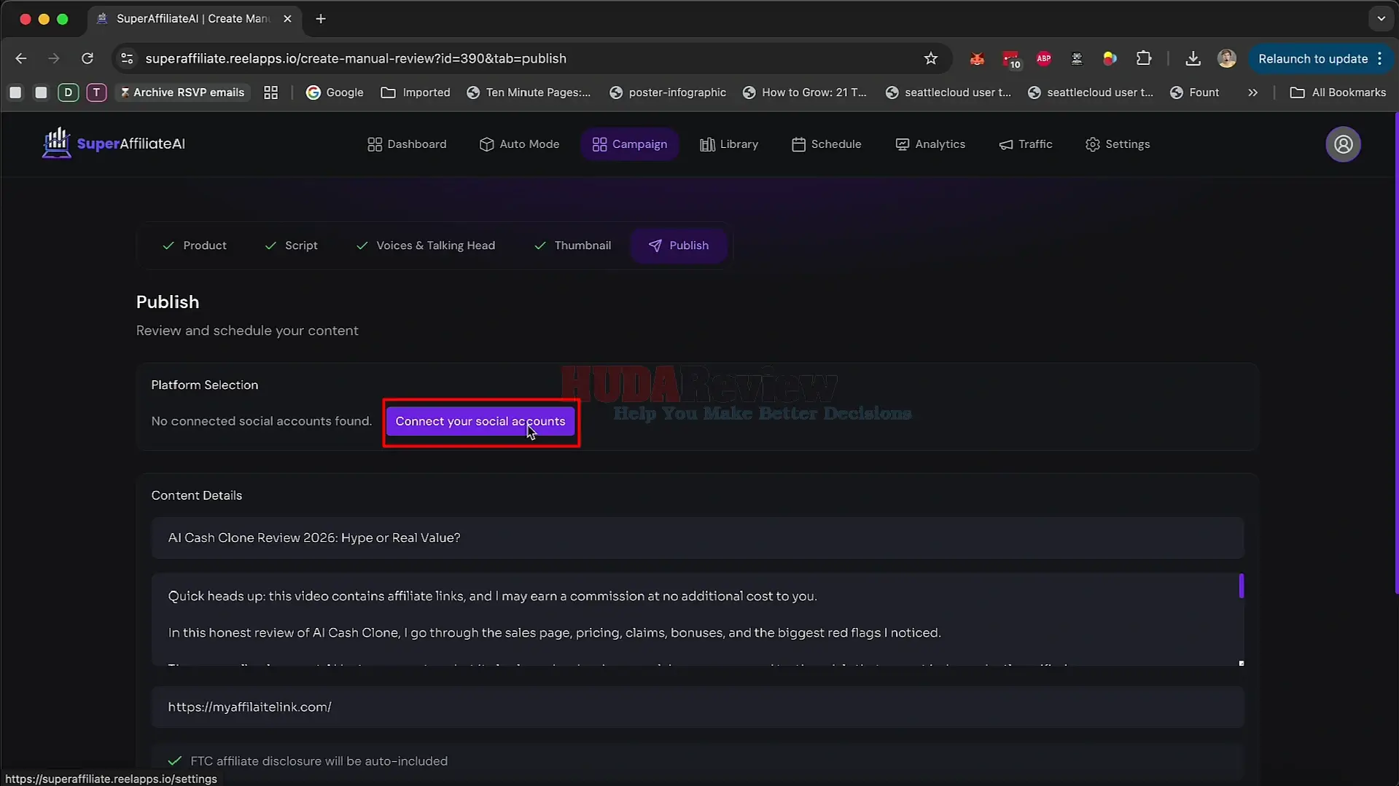The height and width of the screenshot is (786, 1399).
Task: Open the Analytics page
Action: coord(930,144)
